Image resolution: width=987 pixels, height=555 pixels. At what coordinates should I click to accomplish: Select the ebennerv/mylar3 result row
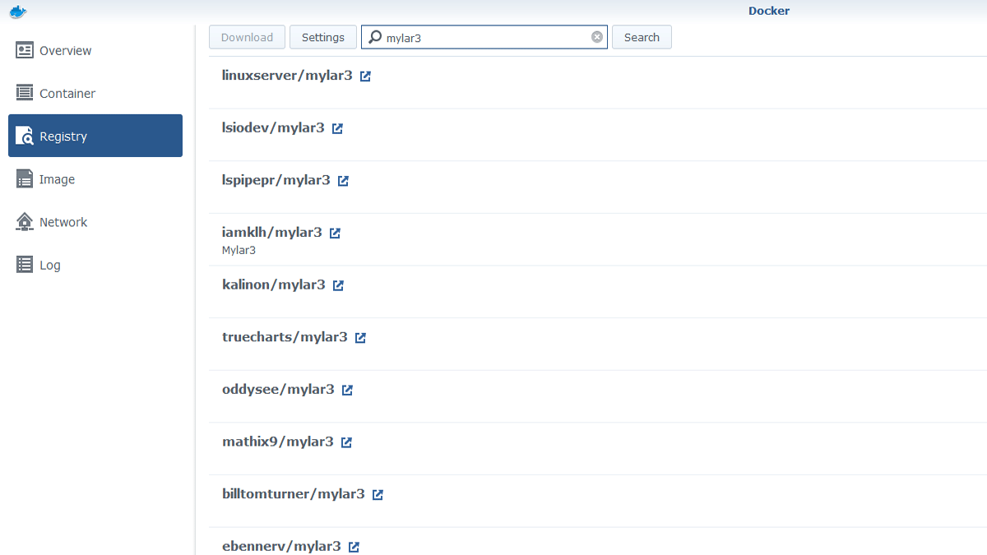(576, 543)
